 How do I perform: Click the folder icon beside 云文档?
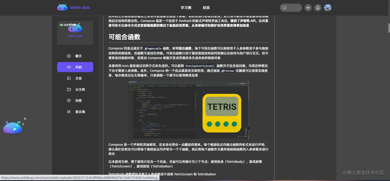[69, 89]
